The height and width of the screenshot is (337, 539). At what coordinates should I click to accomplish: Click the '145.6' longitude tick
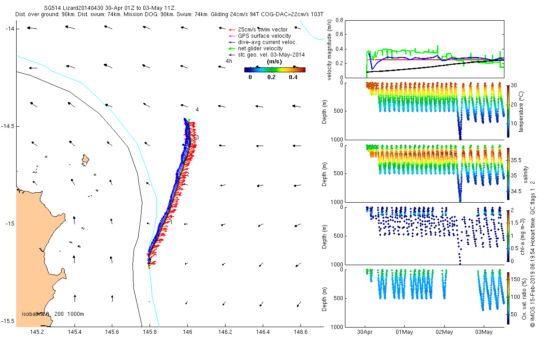tap(112, 332)
